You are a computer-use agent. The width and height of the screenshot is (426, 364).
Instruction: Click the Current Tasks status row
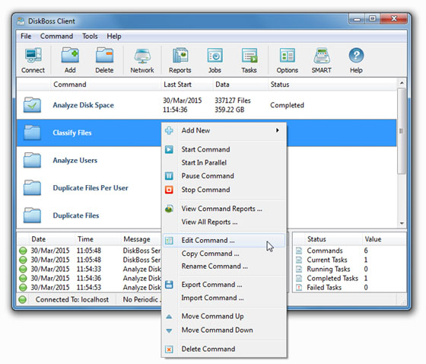click(350, 260)
